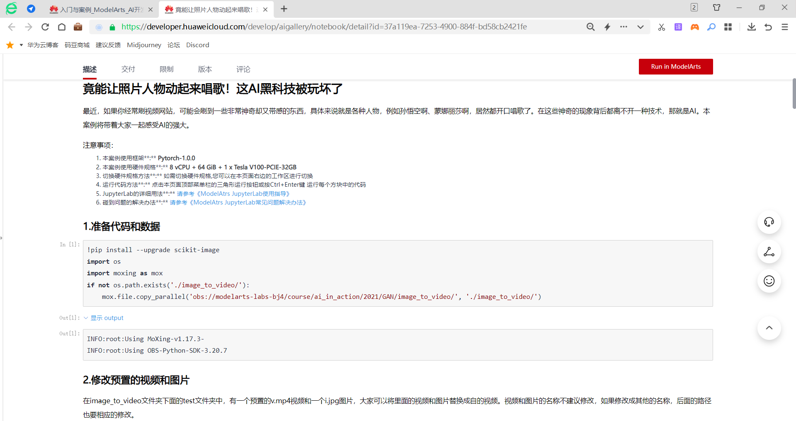The image size is (796, 421).
Task: Click the purple translate extension icon
Action: pyautogui.click(x=678, y=27)
